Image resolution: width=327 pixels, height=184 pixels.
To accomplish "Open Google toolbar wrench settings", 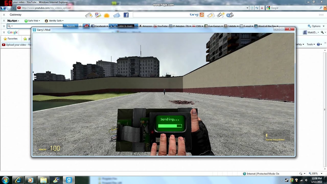I will tap(322, 32).
